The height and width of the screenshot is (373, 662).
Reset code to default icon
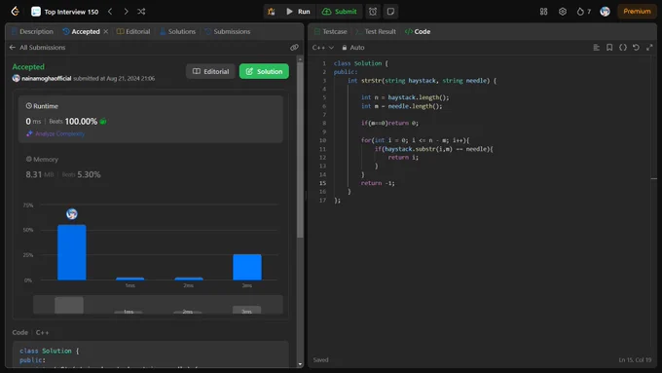click(x=636, y=48)
